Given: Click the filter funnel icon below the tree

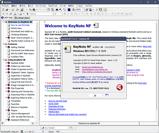Looking at the screenshot, I should [x=37, y=123].
